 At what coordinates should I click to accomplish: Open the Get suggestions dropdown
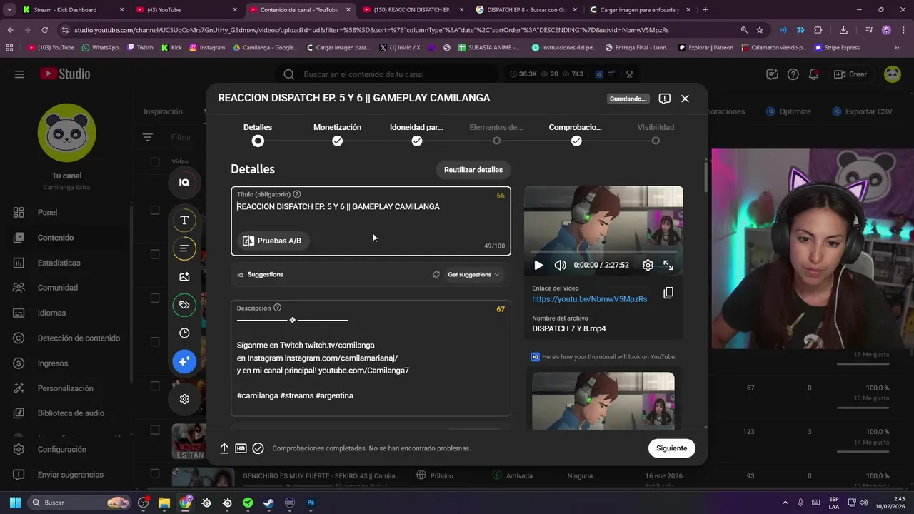tap(473, 274)
